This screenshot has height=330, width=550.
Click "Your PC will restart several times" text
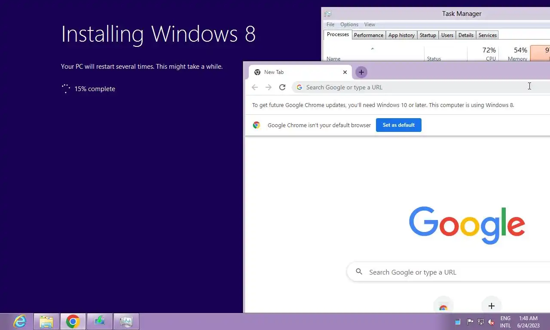click(x=142, y=67)
